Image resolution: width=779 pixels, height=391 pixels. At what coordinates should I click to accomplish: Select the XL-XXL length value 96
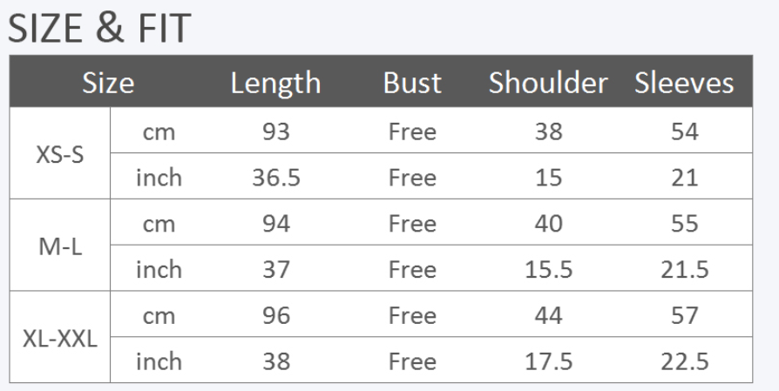point(275,315)
